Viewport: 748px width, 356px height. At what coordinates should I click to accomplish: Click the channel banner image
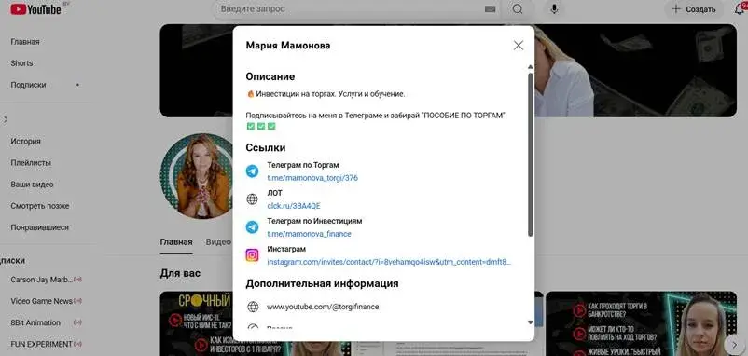tap(635, 71)
